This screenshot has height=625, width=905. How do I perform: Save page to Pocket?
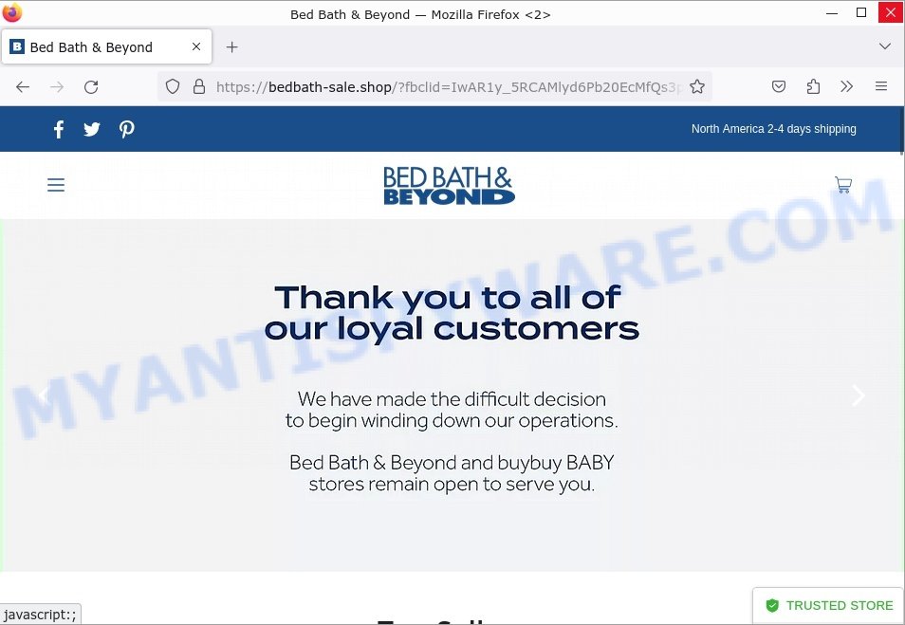(779, 86)
